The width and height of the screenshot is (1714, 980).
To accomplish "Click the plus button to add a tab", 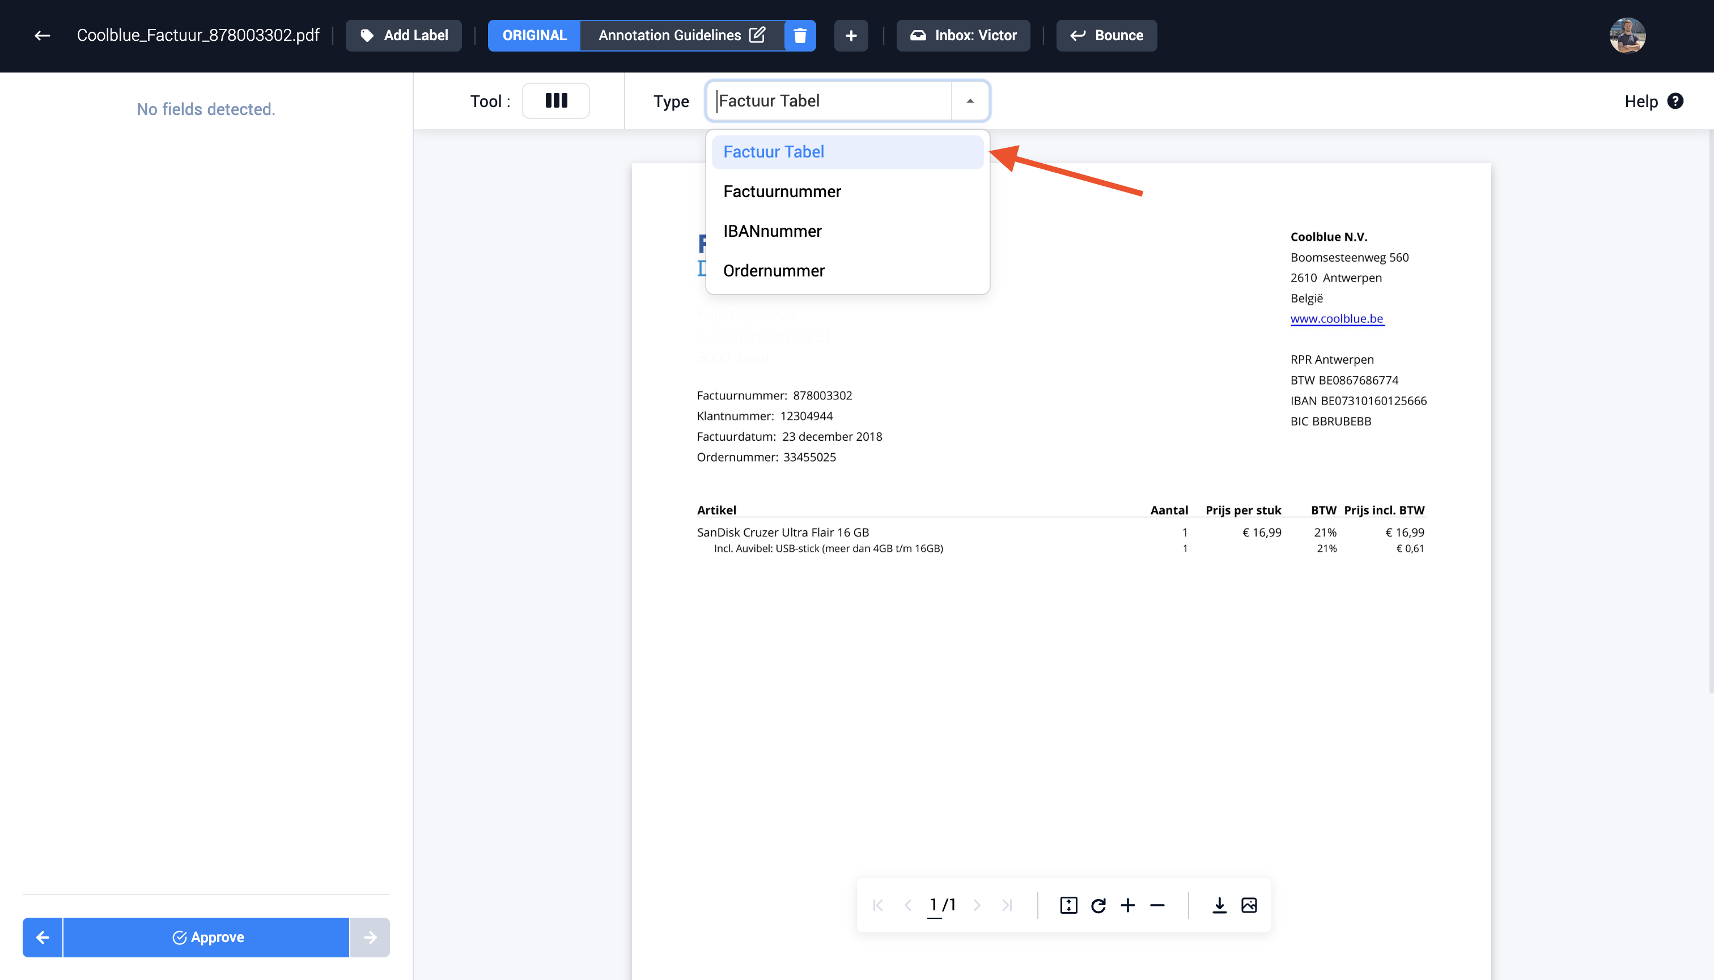I will coord(851,36).
